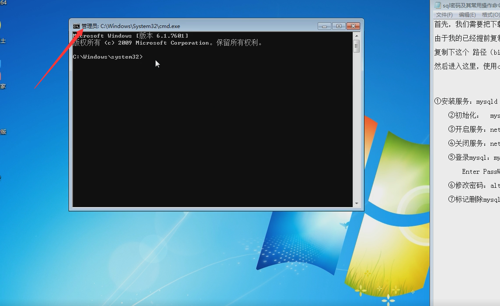Click the 2009 Microsoft Corporation copyright line
This screenshot has width=500, height=306.
click(167, 43)
